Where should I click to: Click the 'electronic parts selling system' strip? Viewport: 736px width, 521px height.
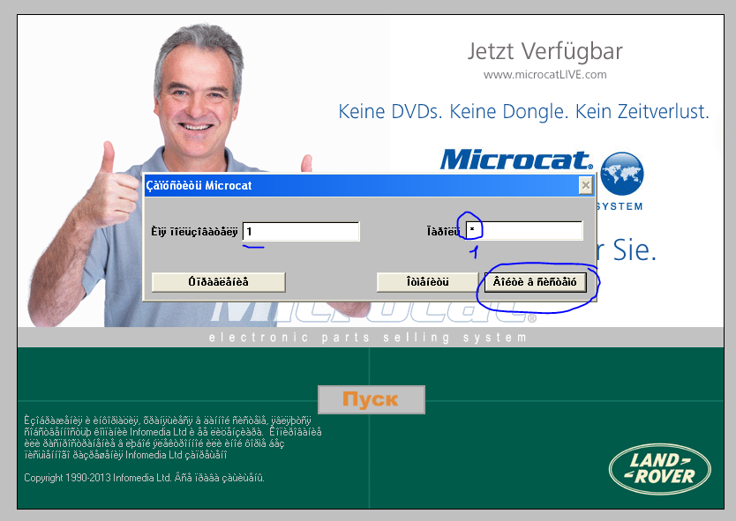368,338
